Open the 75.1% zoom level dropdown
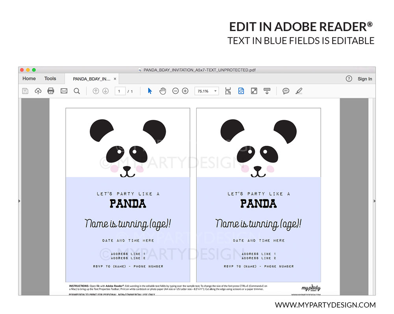 coord(216,91)
